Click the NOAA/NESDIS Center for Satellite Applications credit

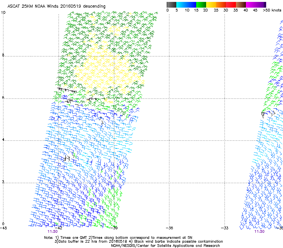pos(165,246)
